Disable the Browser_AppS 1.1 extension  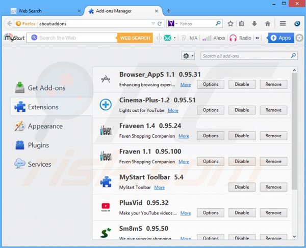242,84
